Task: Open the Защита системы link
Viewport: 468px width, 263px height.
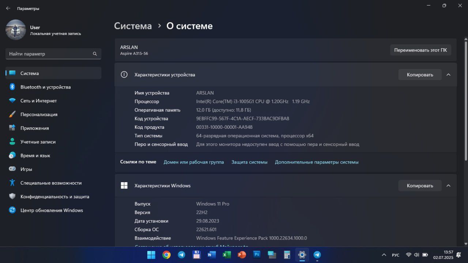Action: 249,162
